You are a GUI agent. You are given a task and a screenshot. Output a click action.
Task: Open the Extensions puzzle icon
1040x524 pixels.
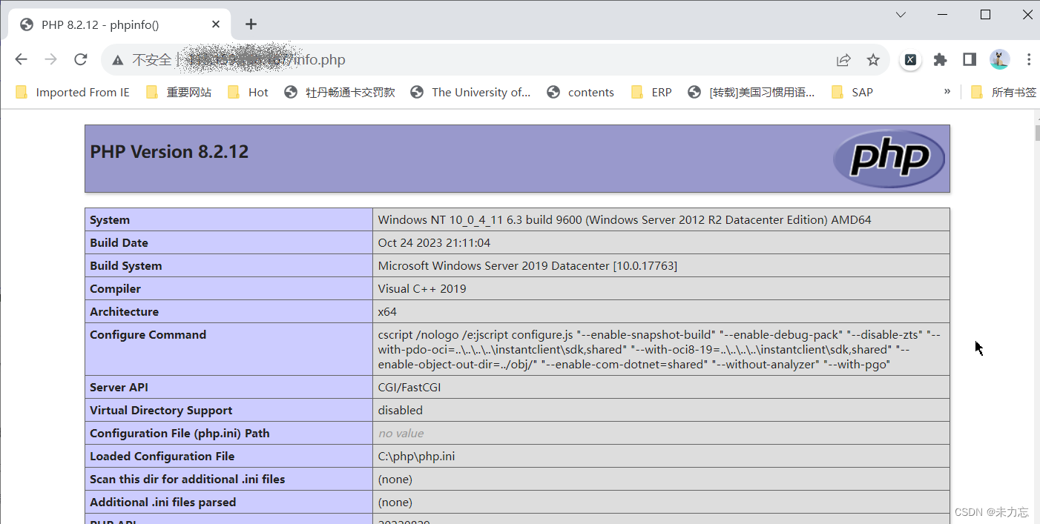click(940, 60)
